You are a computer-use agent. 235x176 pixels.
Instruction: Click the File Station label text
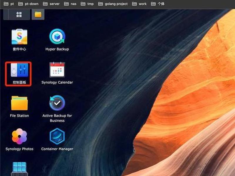[x=19, y=116]
